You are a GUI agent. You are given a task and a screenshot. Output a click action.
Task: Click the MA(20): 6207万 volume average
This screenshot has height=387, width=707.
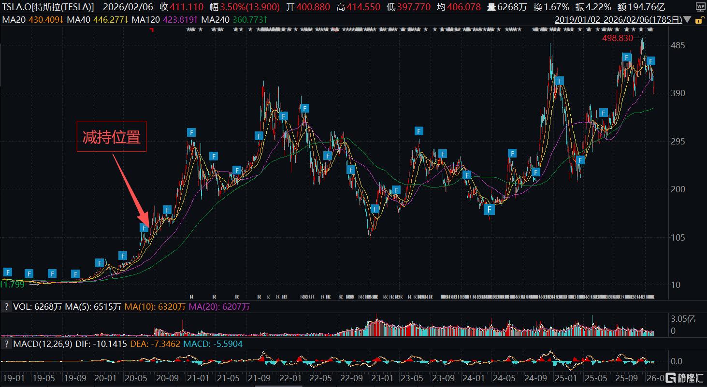click(x=219, y=306)
